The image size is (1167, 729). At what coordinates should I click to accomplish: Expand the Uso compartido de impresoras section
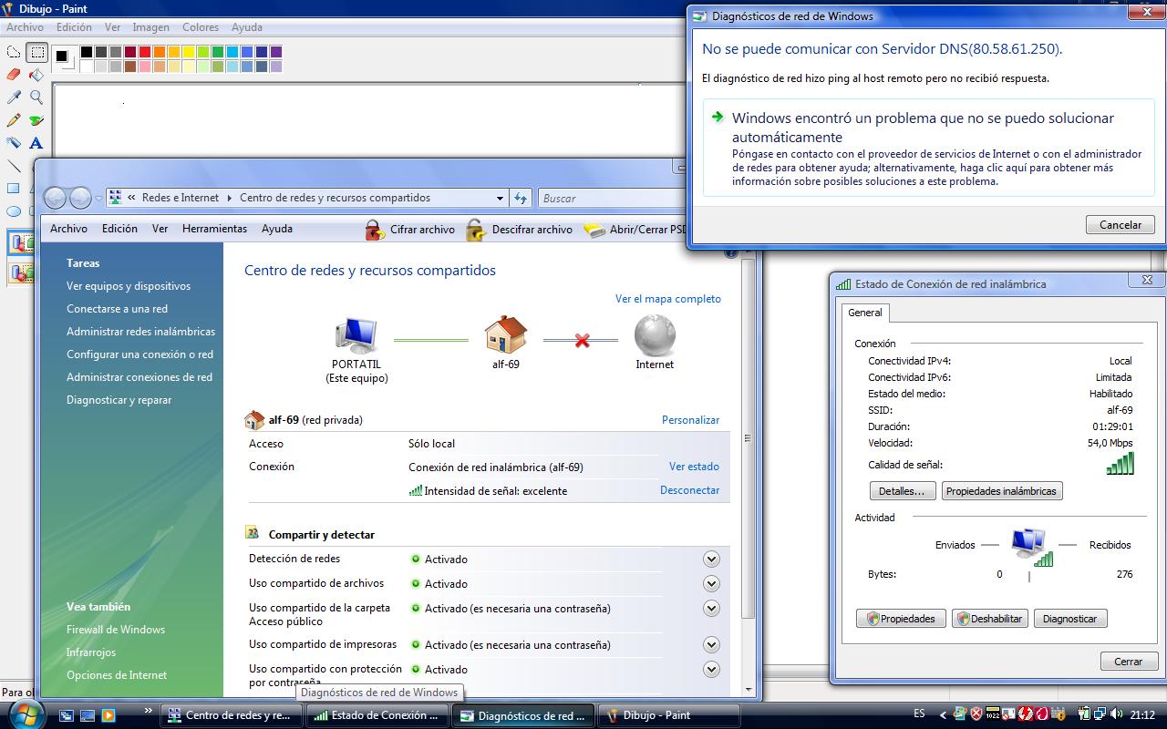(711, 645)
